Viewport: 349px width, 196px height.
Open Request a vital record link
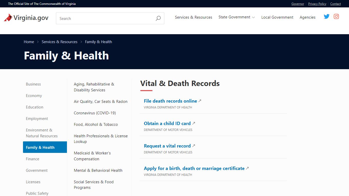167,146
